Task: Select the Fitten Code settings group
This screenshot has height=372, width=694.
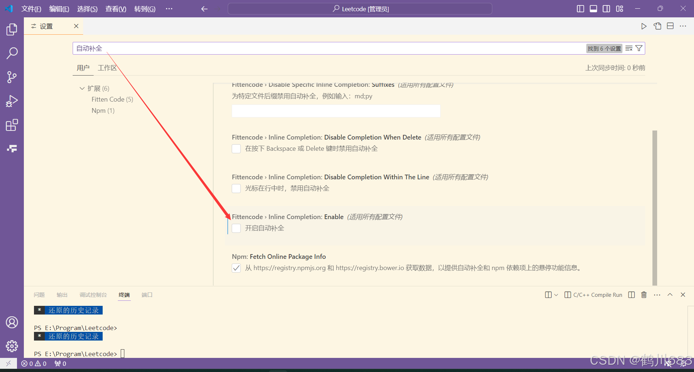Action: 108,99
